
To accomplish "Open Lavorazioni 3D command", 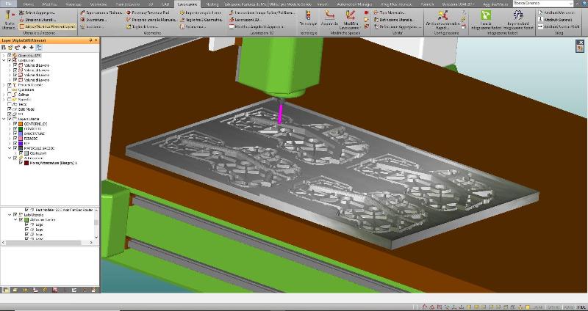I will (x=245, y=20).
